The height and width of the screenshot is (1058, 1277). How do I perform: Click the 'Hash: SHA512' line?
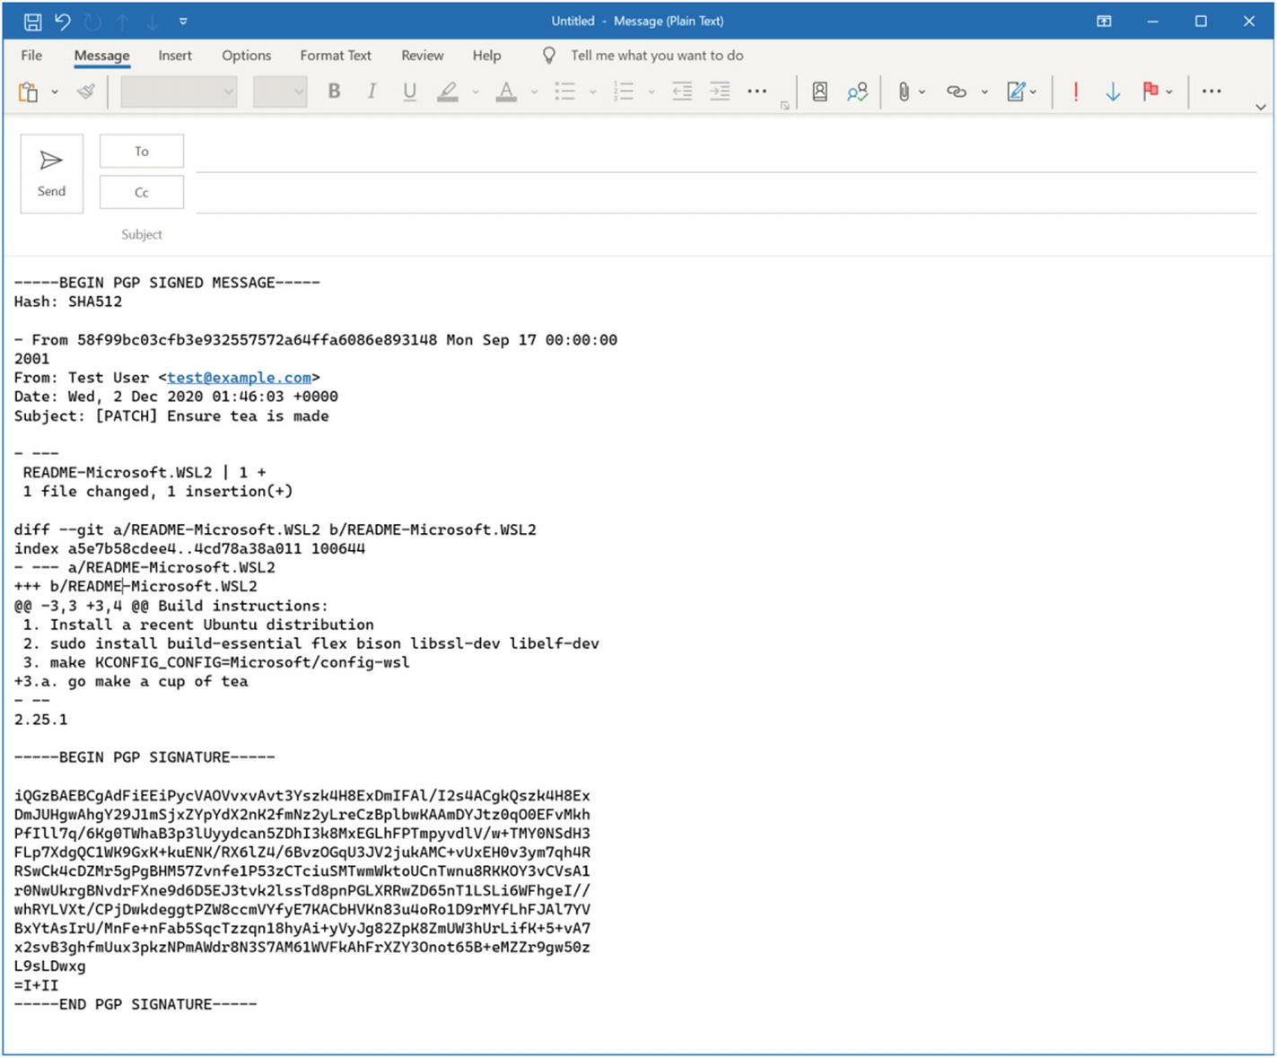[x=68, y=302]
